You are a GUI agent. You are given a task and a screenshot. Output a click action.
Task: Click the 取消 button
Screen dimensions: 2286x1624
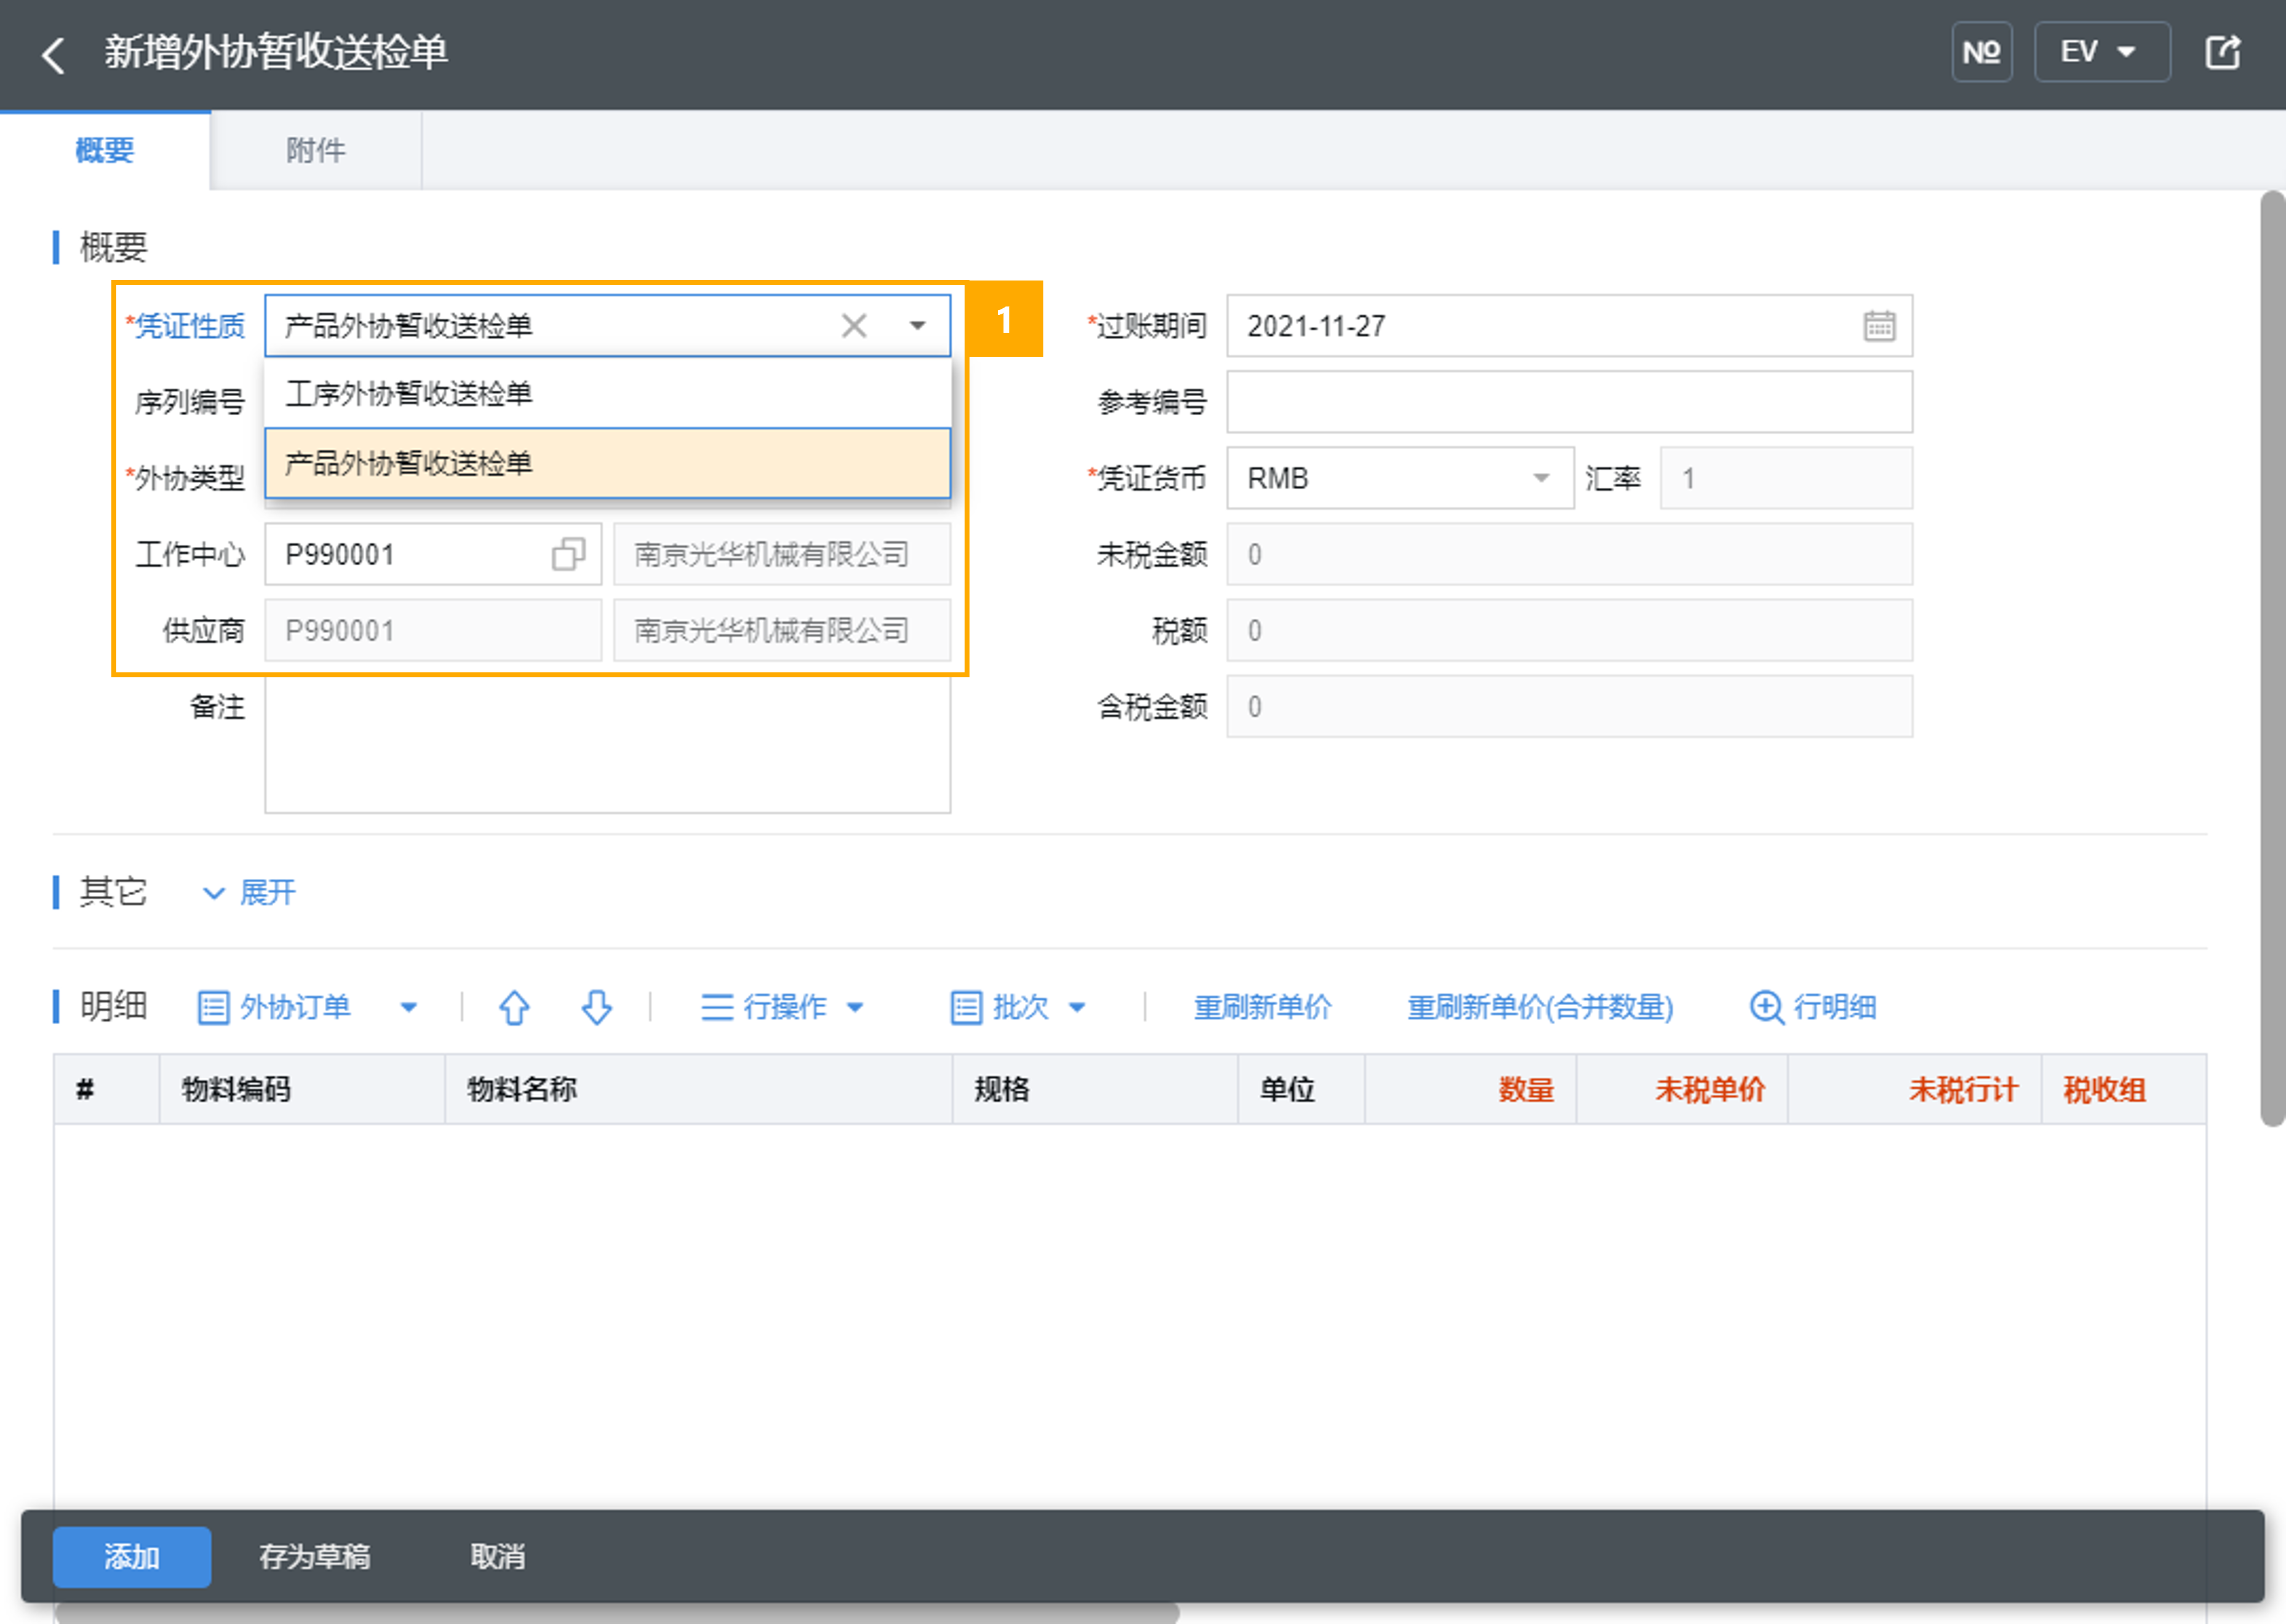click(x=497, y=1556)
